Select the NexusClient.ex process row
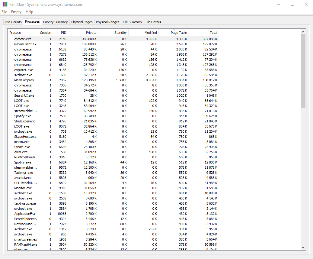Viewport: 313px width, 259px height. 113,44
